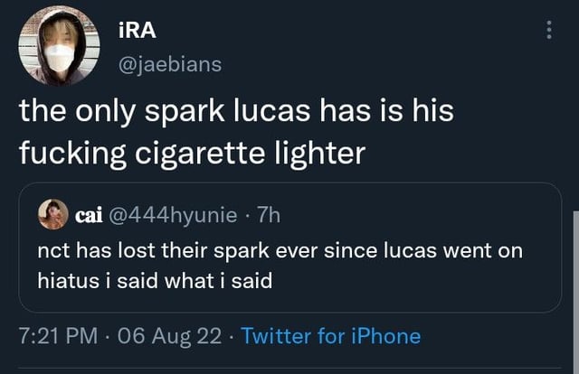Open the Twitter for iPhone source link
The height and width of the screenshot is (374, 579).
tap(331, 336)
